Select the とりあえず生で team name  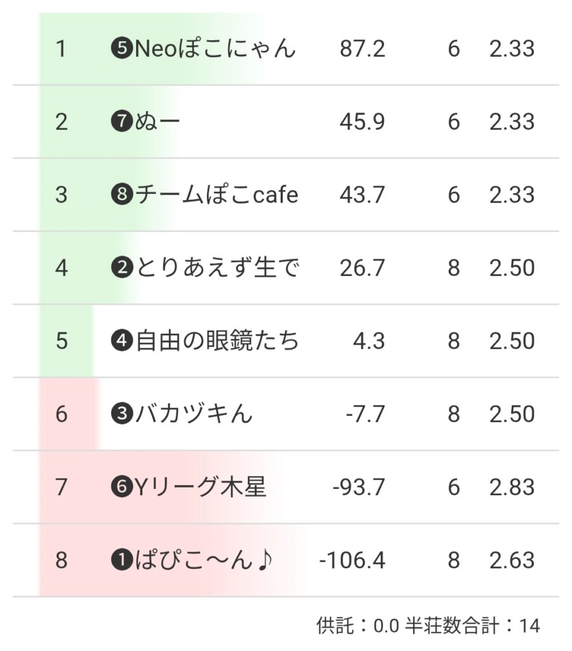pos(216,268)
